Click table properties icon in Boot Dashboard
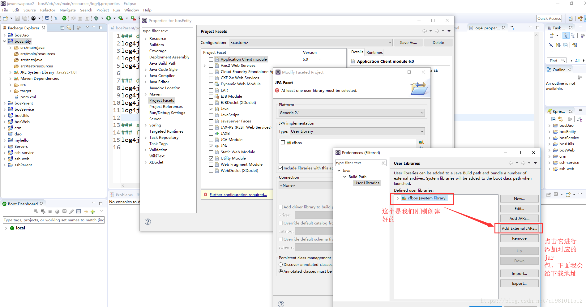 pos(79,211)
